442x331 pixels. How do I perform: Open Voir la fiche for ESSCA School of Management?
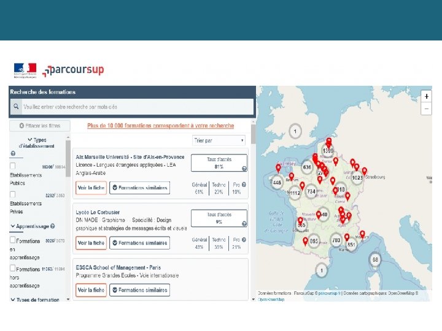(x=91, y=290)
